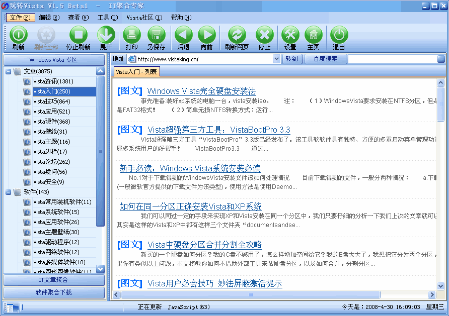Open link VistaBootPro 3.3 article
Image resolution: width=449 pixels, height=316 pixels.
point(219,130)
